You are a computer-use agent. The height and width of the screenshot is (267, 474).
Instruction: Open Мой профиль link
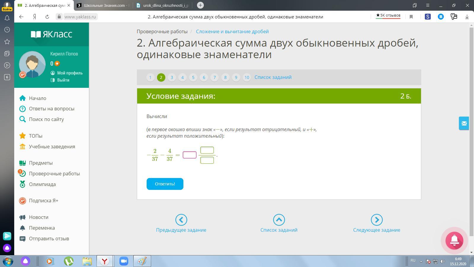(x=70, y=73)
